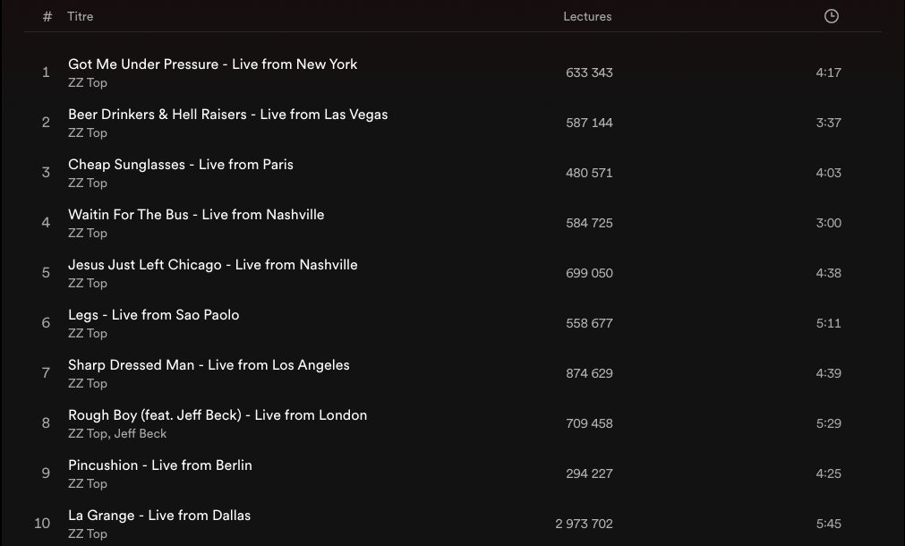
Task: Click the Lectures column header
Action: click(587, 16)
